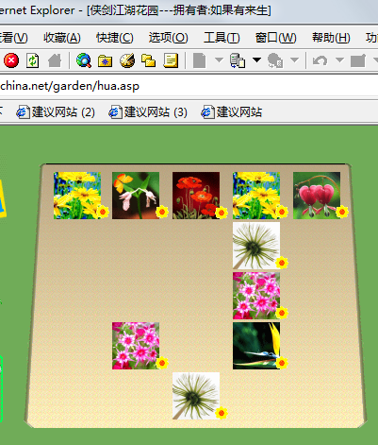Viewport: 378px width, 445px height.
Task: Open the 选项(O) menu
Action: click(169, 38)
